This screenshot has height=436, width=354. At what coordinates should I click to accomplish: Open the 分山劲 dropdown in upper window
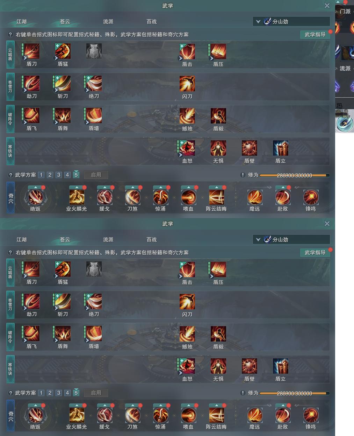291,21
